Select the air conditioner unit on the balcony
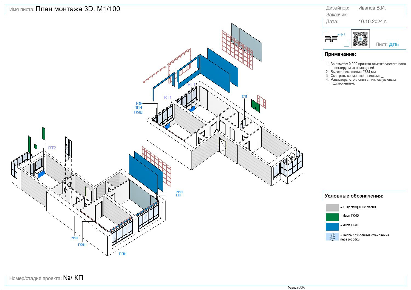This screenshot has height=290, width=411. coord(292,158)
